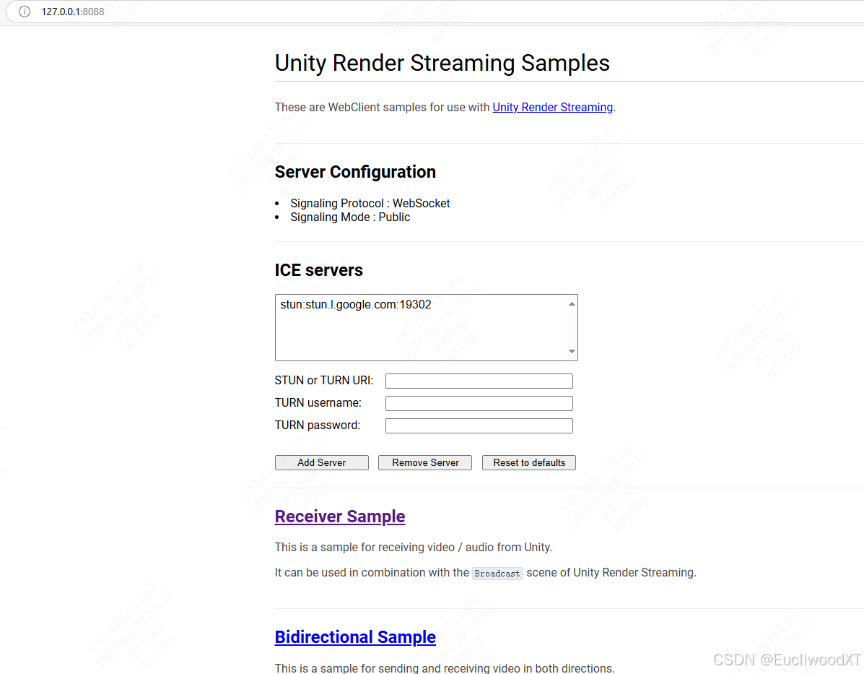Select stun:stun.l.google.com:19302 in ICE servers list

[x=355, y=304]
